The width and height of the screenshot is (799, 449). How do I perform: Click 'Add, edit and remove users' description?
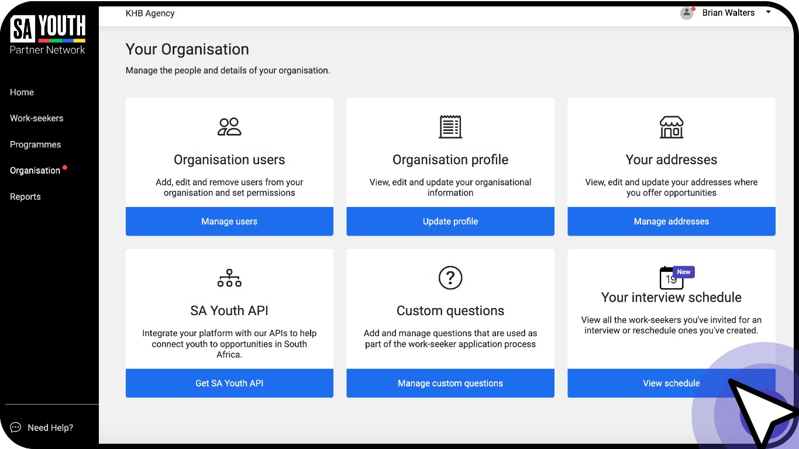(x=229, y=187)
